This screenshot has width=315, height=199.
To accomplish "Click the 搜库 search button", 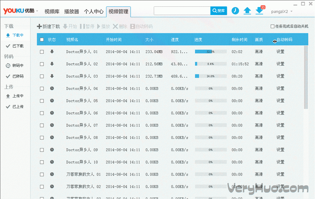I will [219, 11].
